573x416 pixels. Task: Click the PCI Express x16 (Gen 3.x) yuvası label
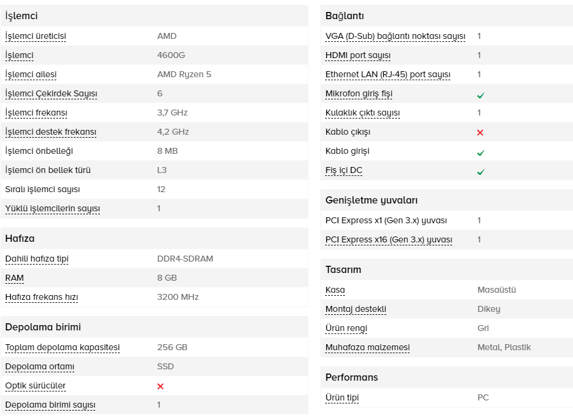[x=389, y=239]
